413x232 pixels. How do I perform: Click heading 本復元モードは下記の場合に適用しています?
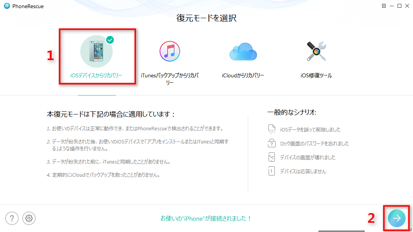(111, 114)
